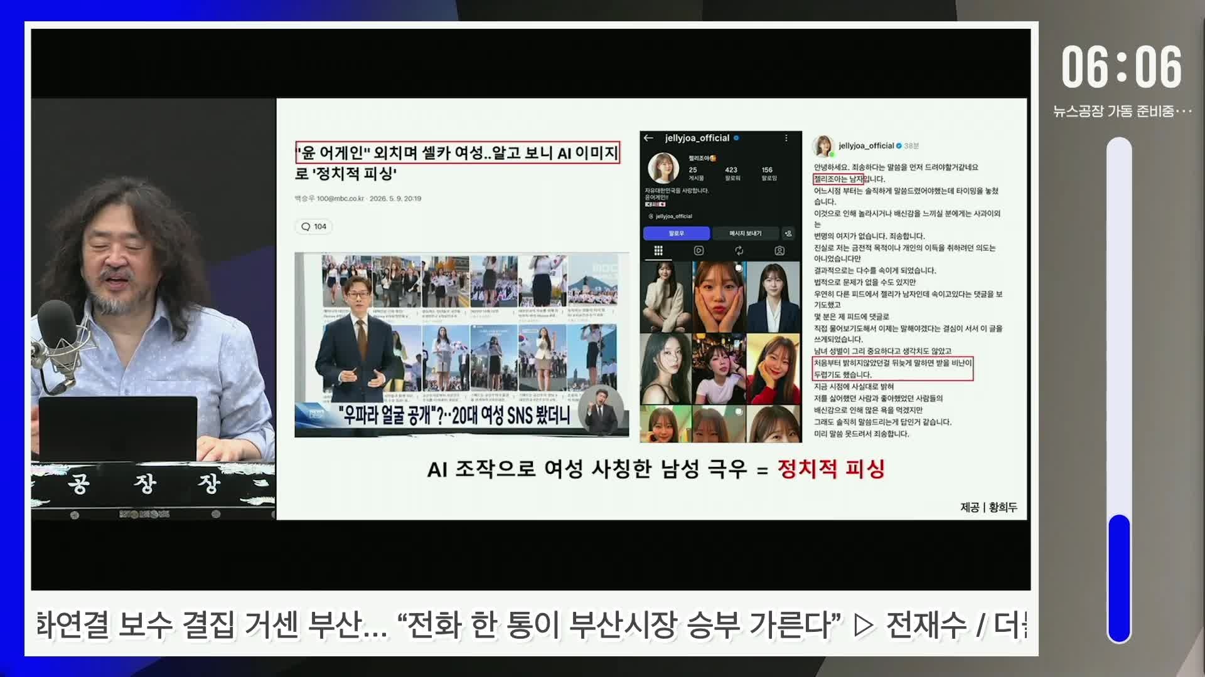Click the blue 팔로우 follow button
This screenshot has width=1205, height=677.
pos(677,233)
